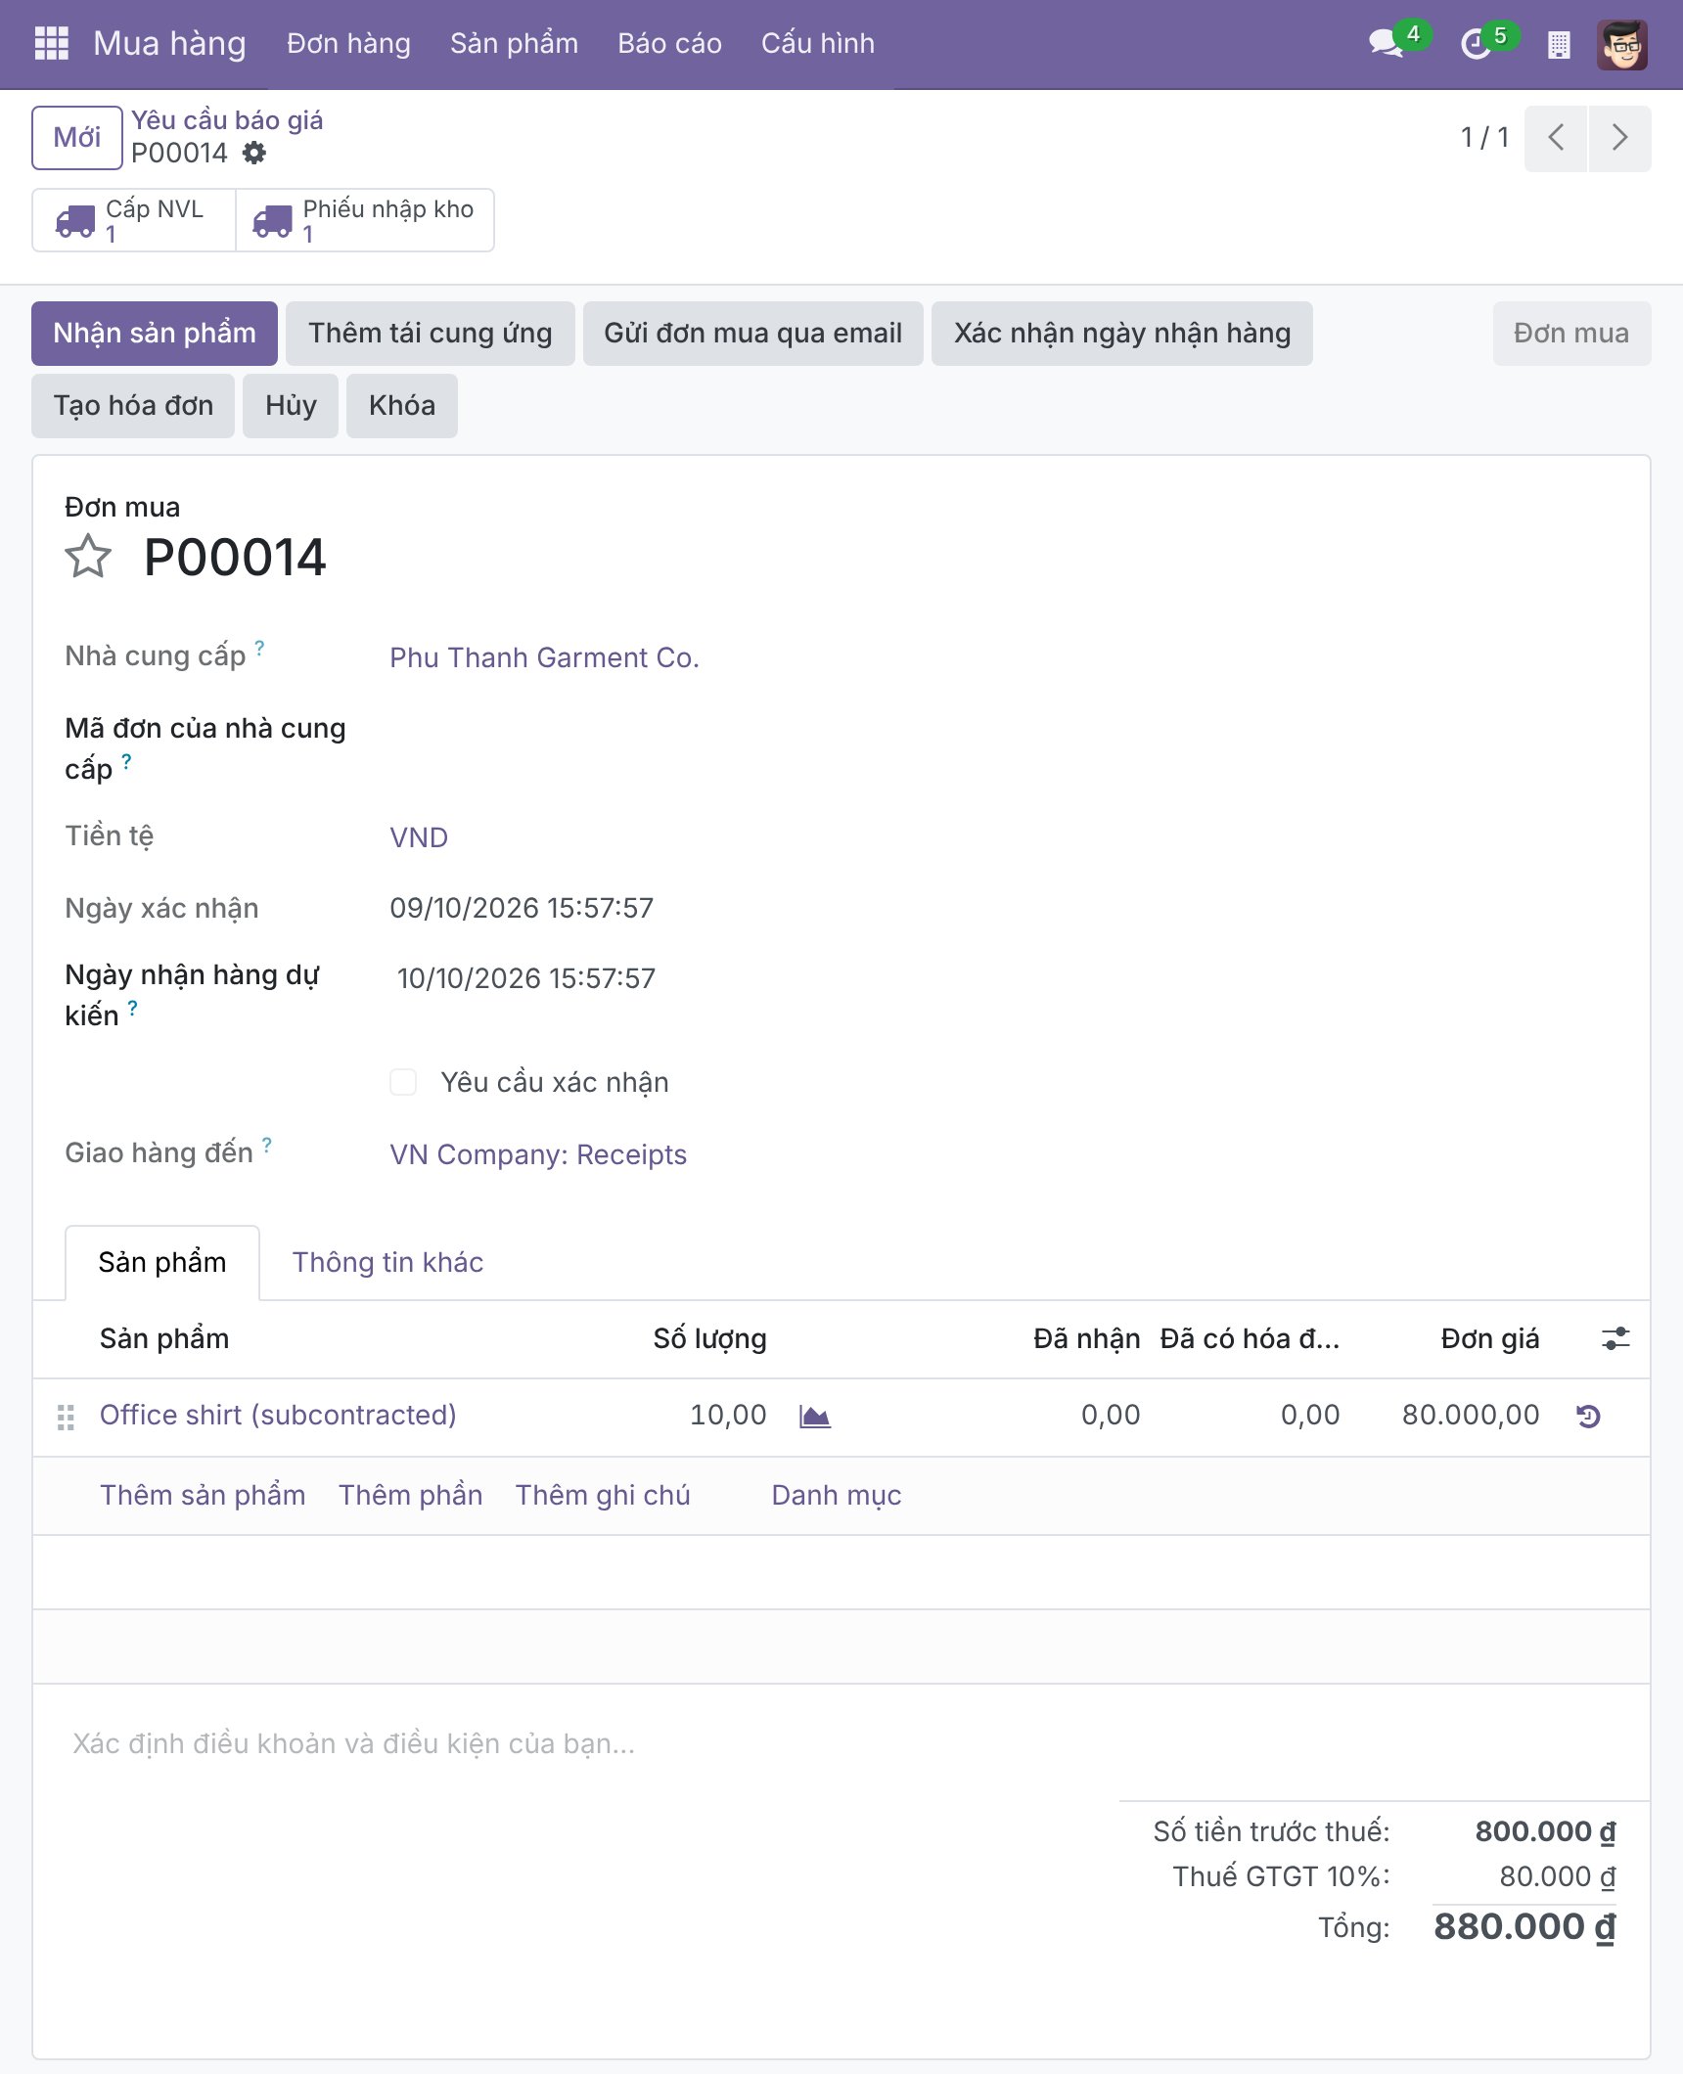
Task: Mark P00014 as favorite with star
Action: point(88,557)
